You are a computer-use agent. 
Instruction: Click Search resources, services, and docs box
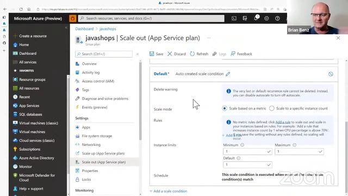pos(151,19)
